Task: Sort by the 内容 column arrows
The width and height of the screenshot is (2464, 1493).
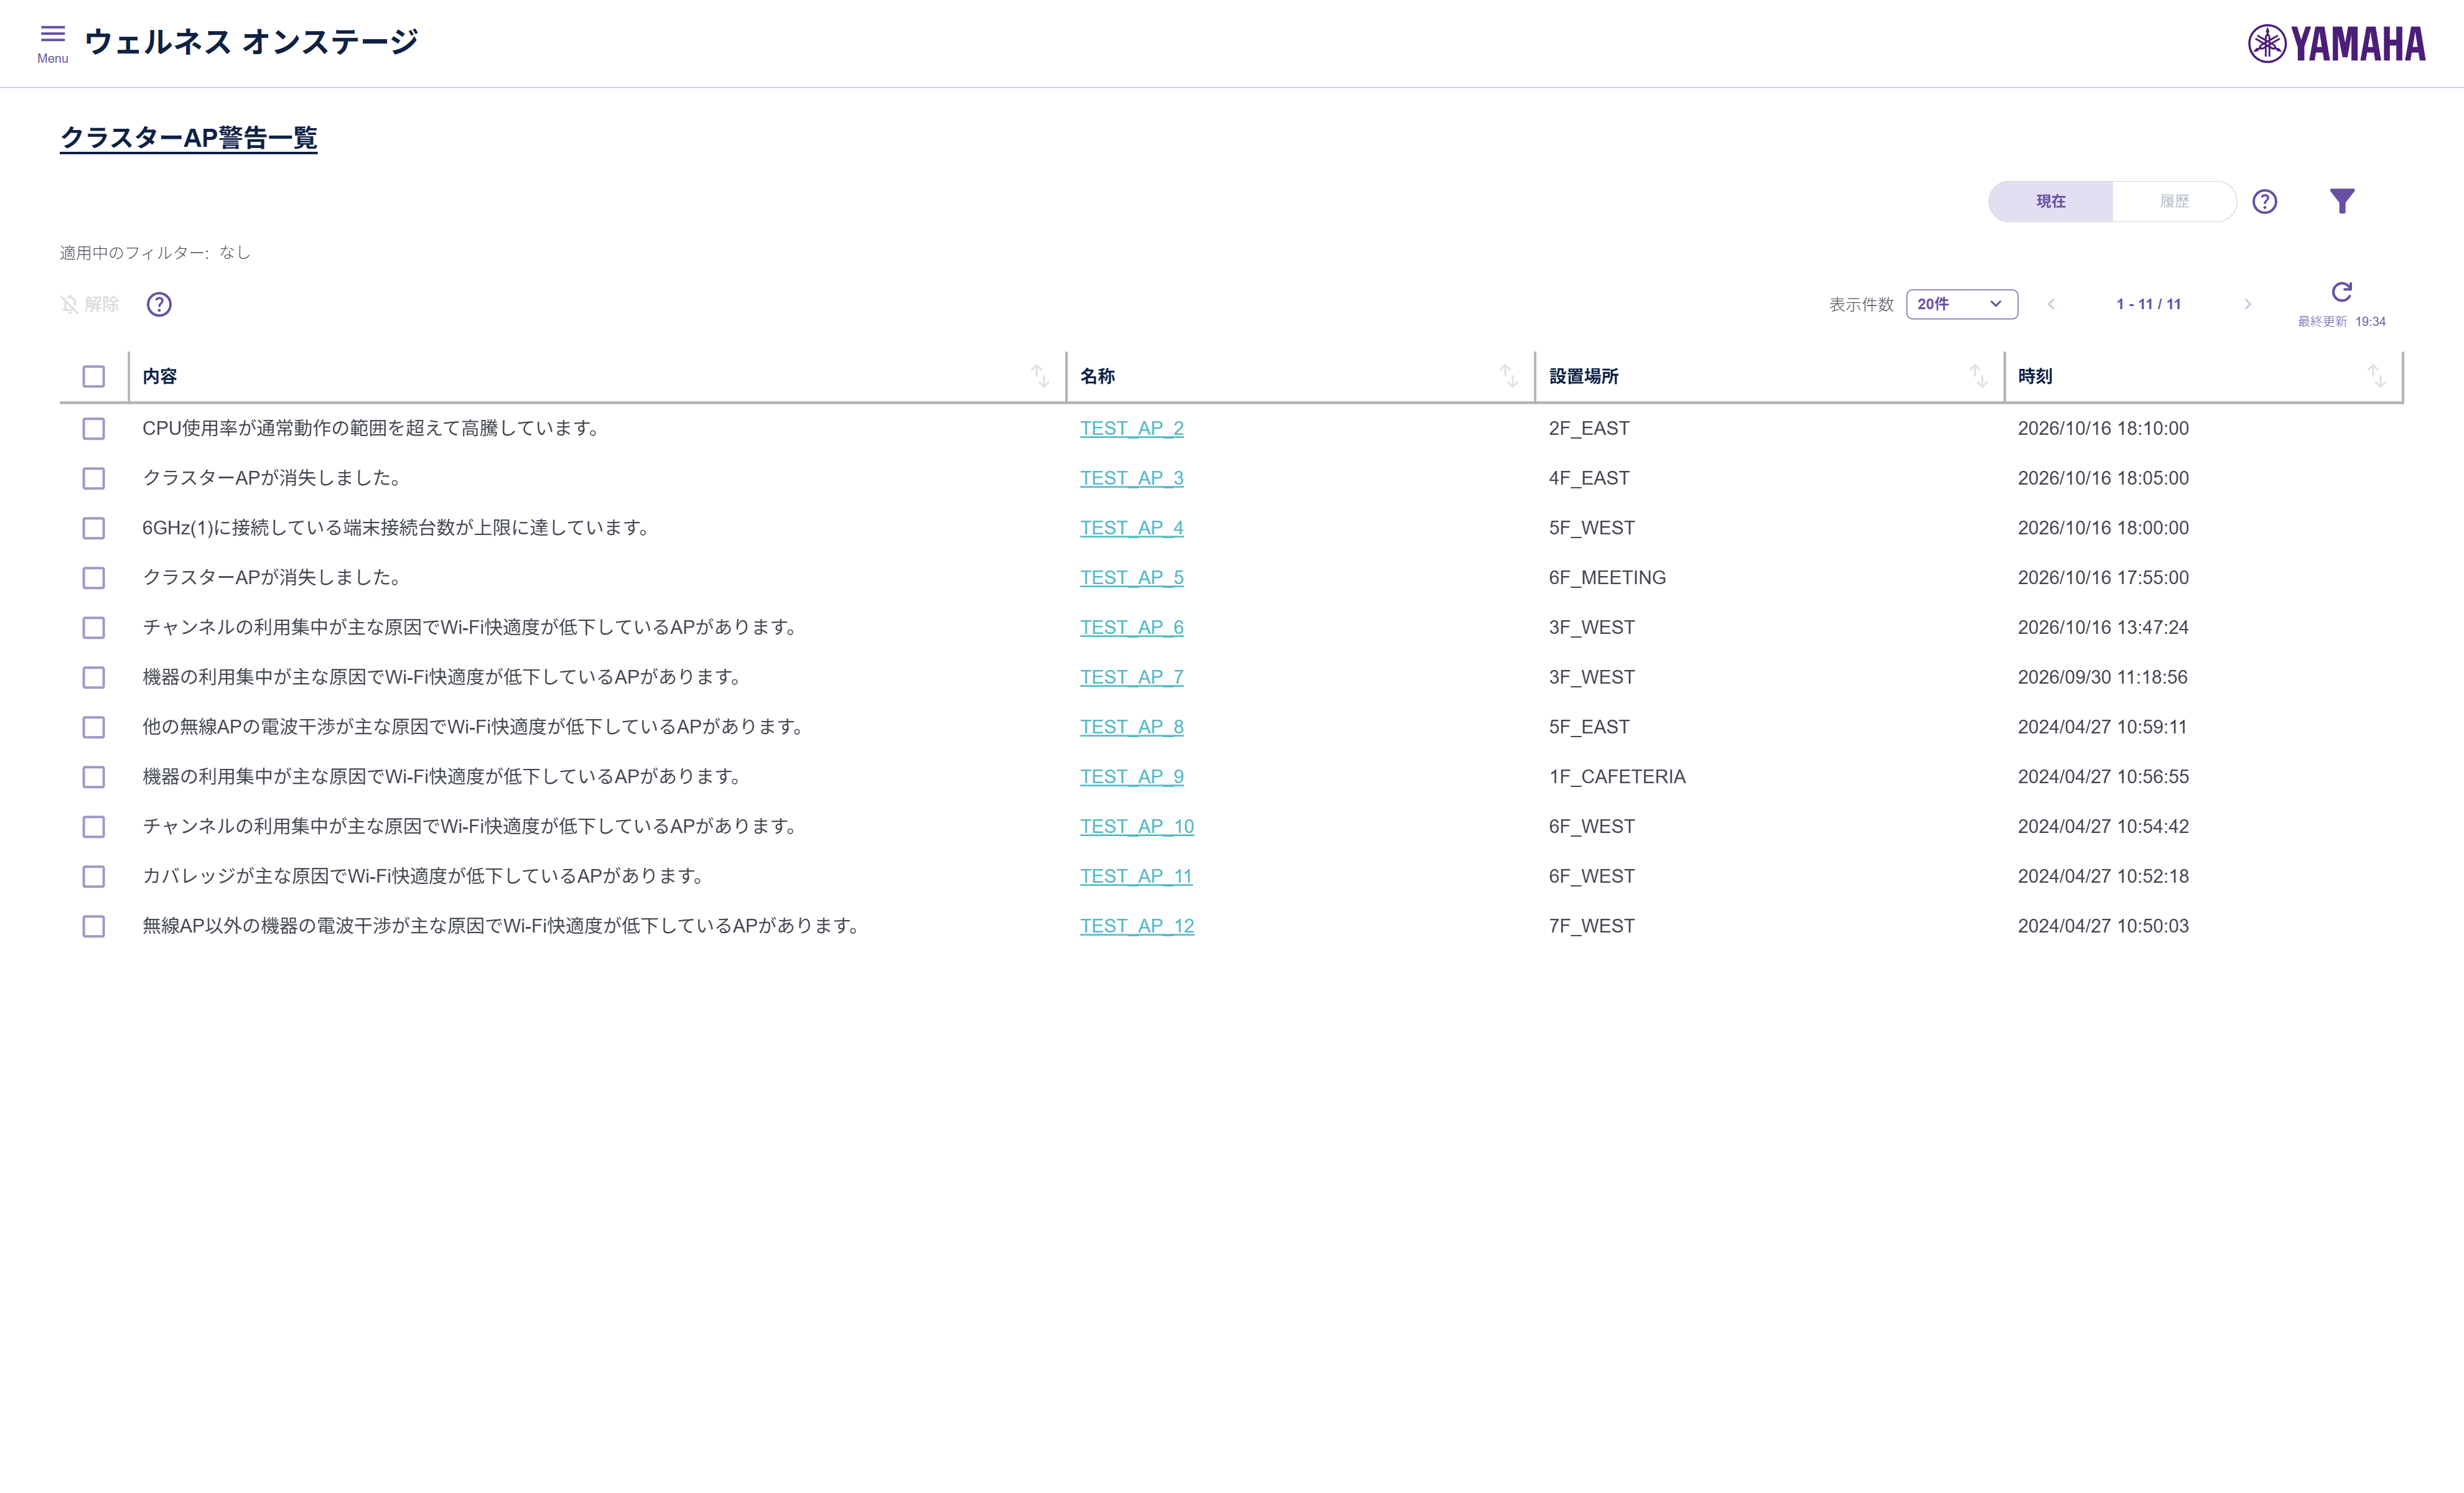Action: 1040,376
